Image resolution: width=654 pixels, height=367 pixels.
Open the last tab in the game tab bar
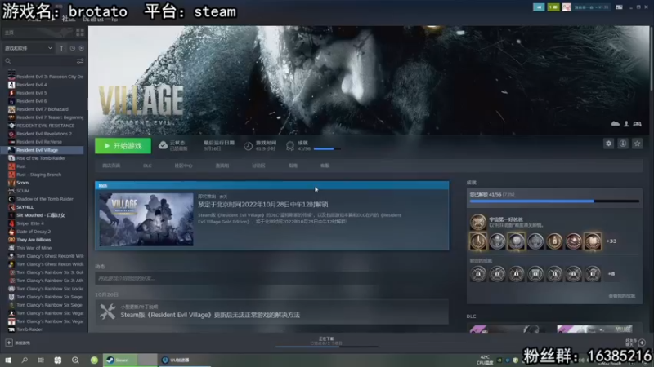tap(325, 166)
